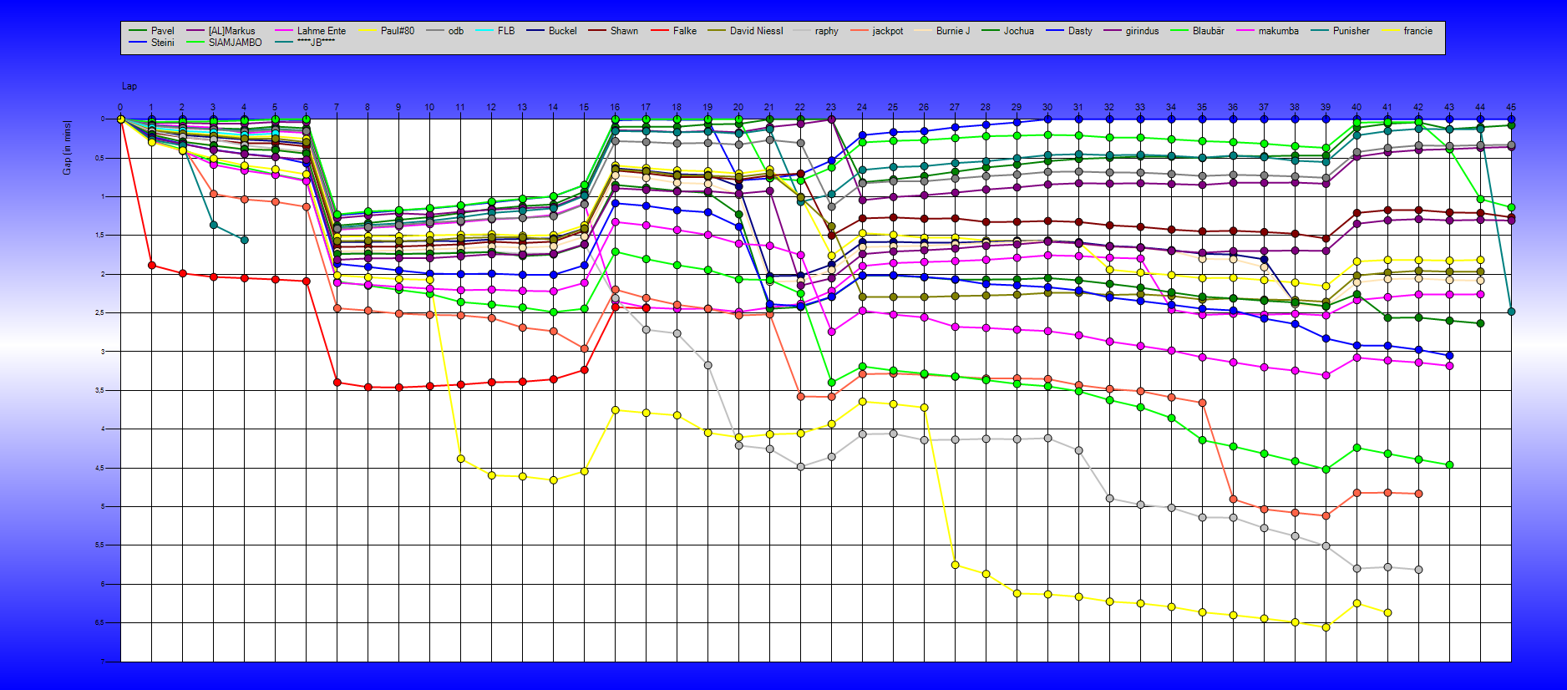This screenshot has width=1567, height=690.
Task: Click the Lap axis title
Action: [129, 86]
